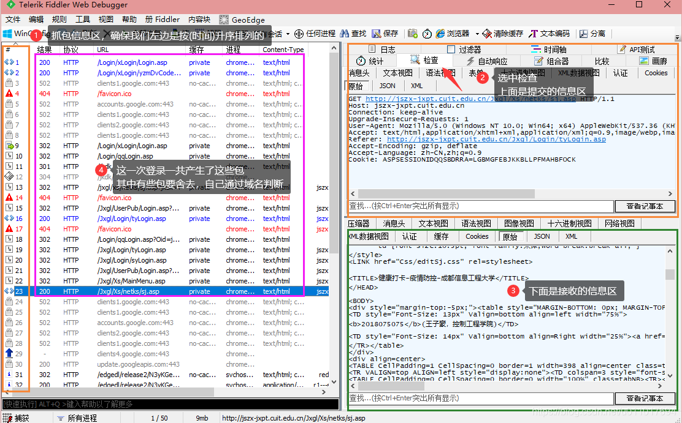Open the Rules (规则) menu
This screenshot has height=423, width=682.
point(59,20)
